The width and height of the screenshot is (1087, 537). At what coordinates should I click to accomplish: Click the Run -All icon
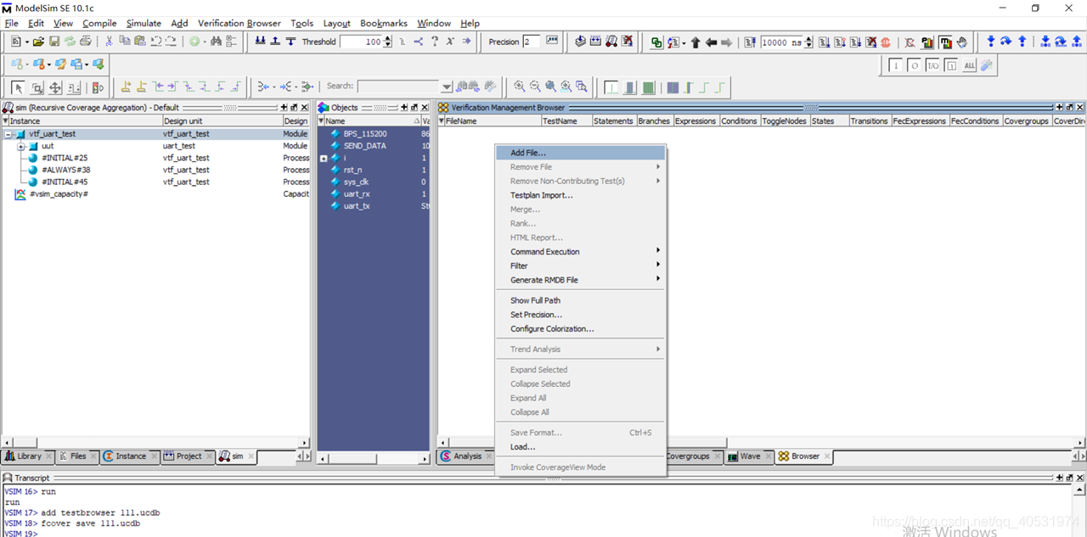[855, 42]
